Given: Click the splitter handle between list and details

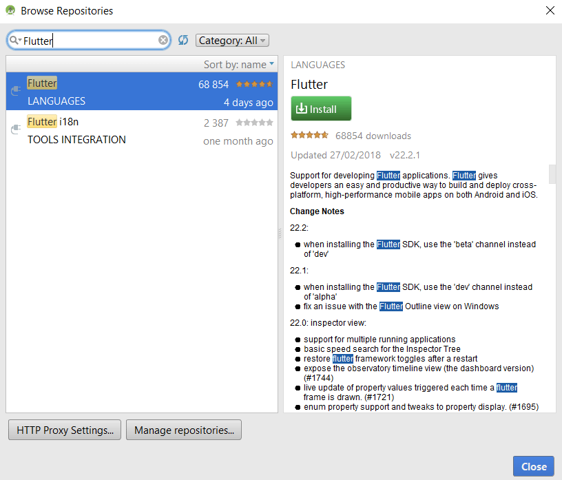Looking at the screenshot, I should (x=280, y=234).
